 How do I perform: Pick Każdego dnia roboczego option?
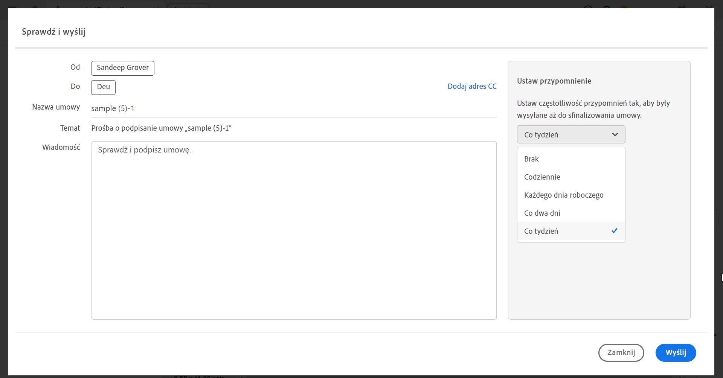point(563,195)
